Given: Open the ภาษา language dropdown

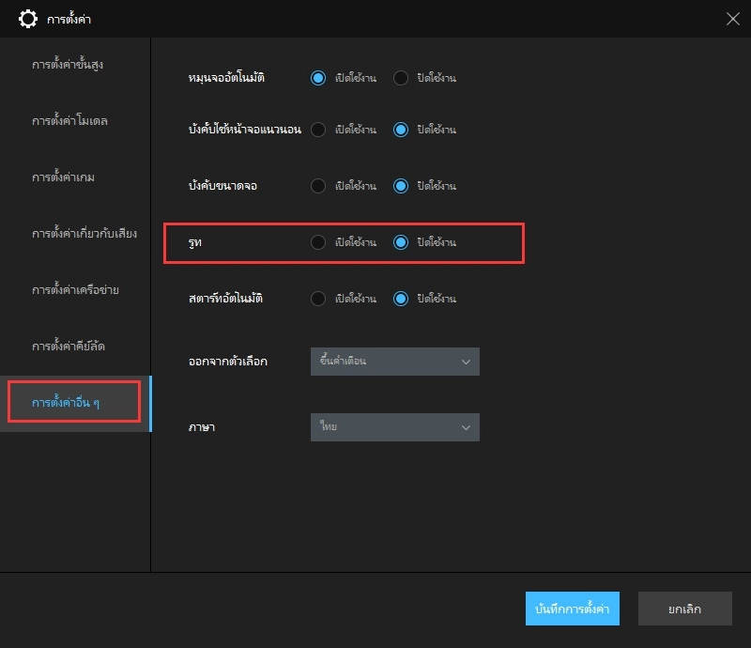Looking at the screenshot, I should point(394,427).
